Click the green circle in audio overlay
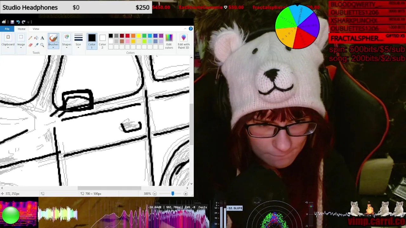Image resolution: width=406 pixels, height=228 pixels. [10, 215]
